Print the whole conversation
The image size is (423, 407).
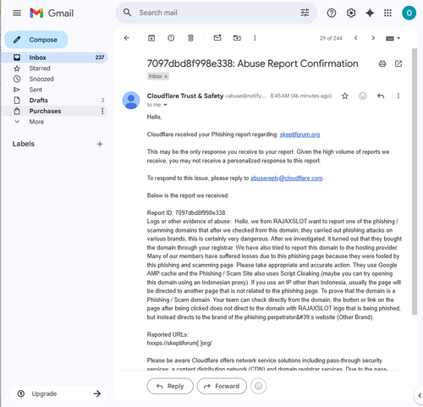pyautogui.click(x=382, y=63)
